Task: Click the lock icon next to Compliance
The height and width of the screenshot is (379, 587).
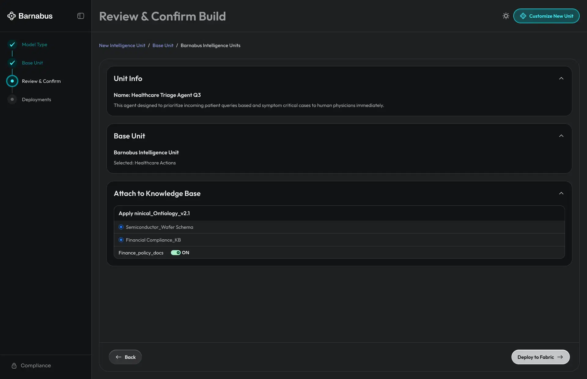Action: click(14, 366)
